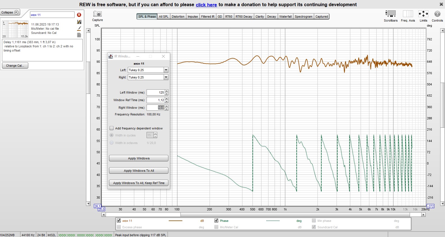Toggle the Soundcard Cal checkbox
445x237 pixels.
point(314,227)
